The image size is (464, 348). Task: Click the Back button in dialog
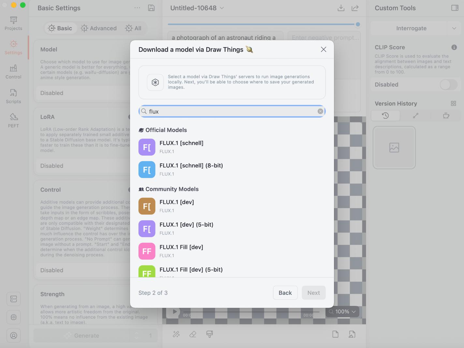coord(285,293)
